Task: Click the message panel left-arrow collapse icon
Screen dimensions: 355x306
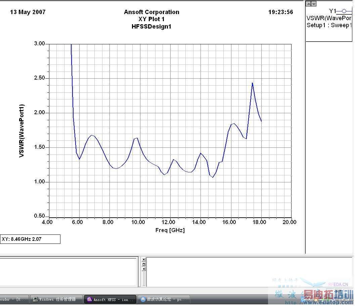Action: point(144,269)
